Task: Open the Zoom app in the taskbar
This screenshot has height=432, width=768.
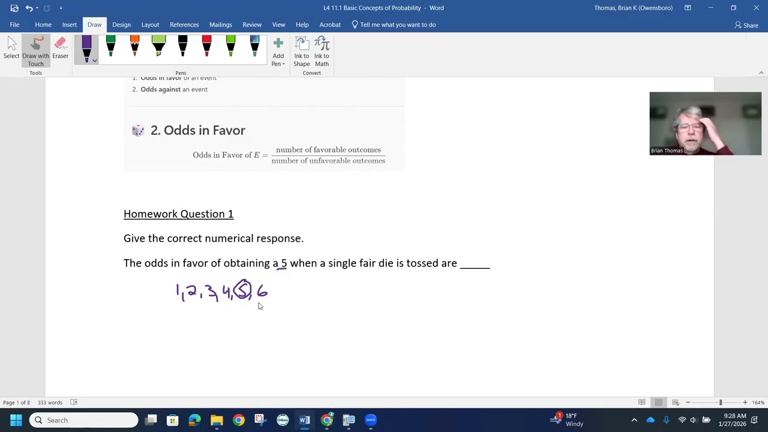Action: [x=371, y=420]
